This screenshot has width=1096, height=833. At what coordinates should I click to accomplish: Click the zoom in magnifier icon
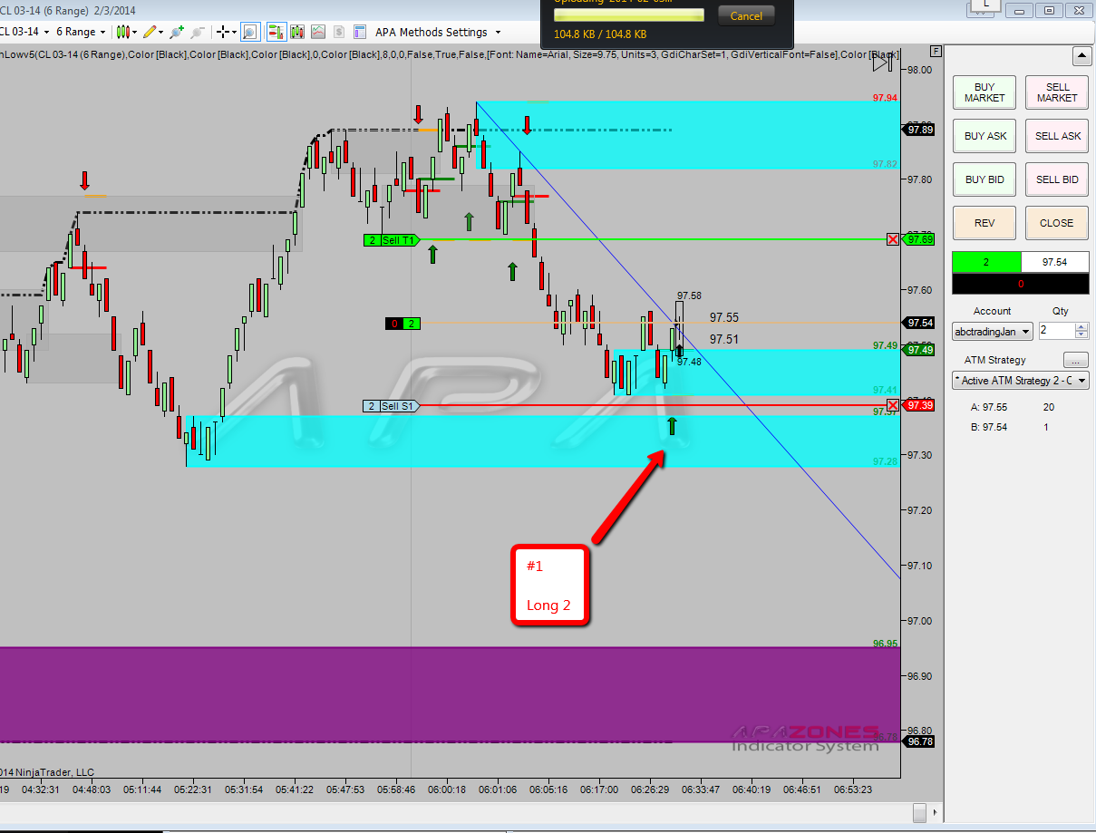click(x=176, y=32)
